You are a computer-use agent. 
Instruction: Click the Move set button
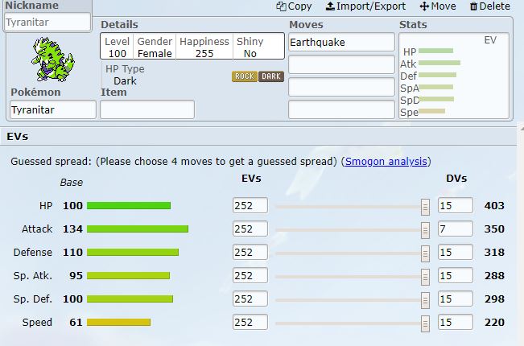pos(438,6)
